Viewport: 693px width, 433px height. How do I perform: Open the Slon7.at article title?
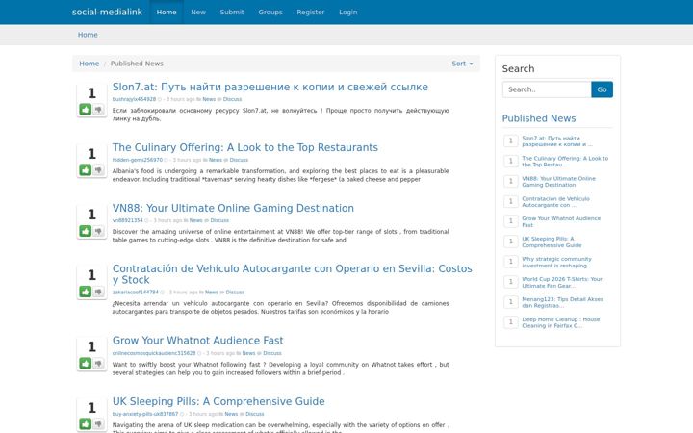pyautogui.click(x=270, y=87)
